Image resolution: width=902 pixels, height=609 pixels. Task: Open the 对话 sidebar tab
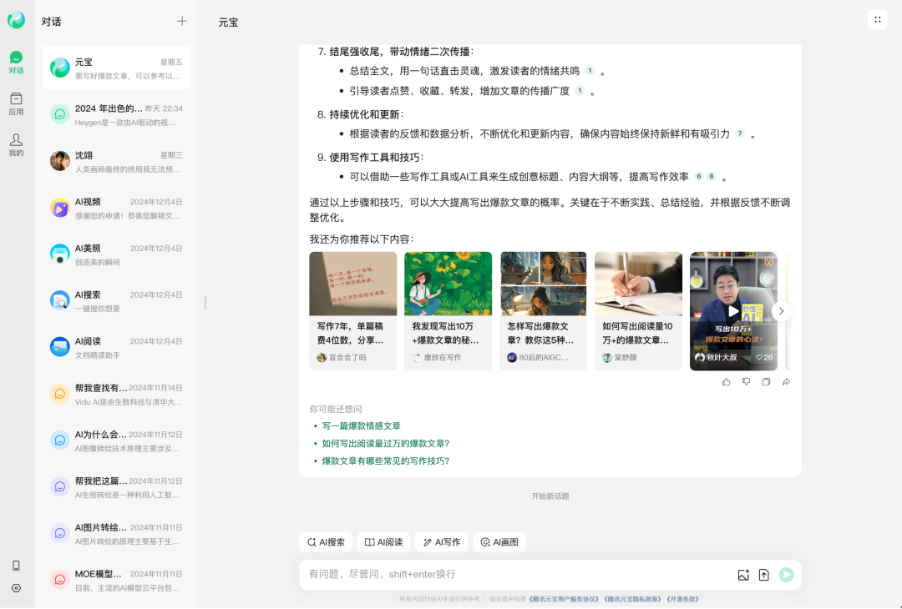coord(16,63)
